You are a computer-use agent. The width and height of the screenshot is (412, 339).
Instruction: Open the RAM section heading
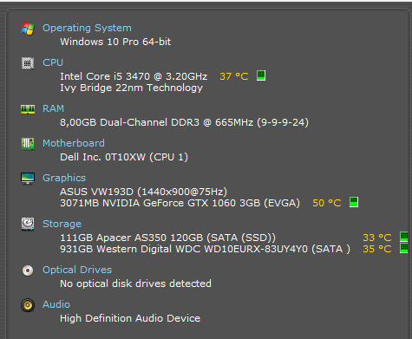(x=53, y=108)
